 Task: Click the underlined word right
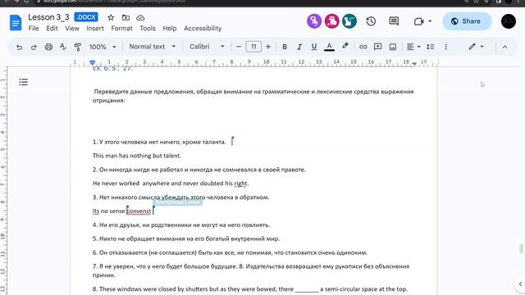coord(240,184)
